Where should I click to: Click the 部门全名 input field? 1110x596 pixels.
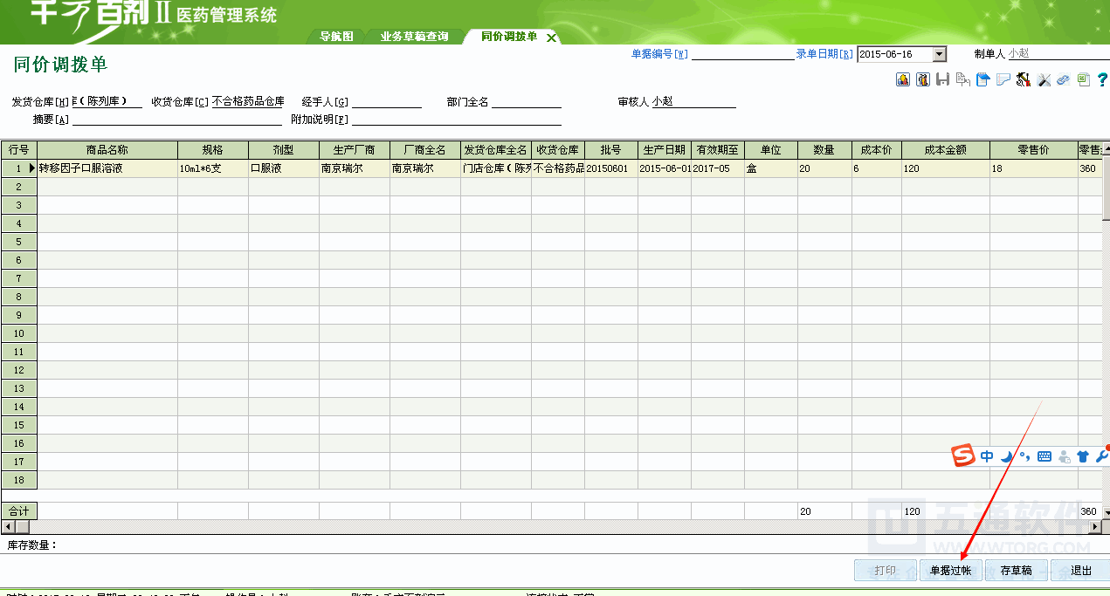click(x=527, y=102)
